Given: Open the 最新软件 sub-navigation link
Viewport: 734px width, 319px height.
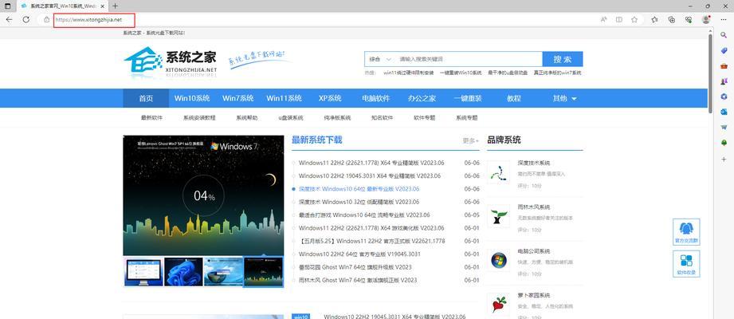Looking at the screenshot, I should click(151, 118).
